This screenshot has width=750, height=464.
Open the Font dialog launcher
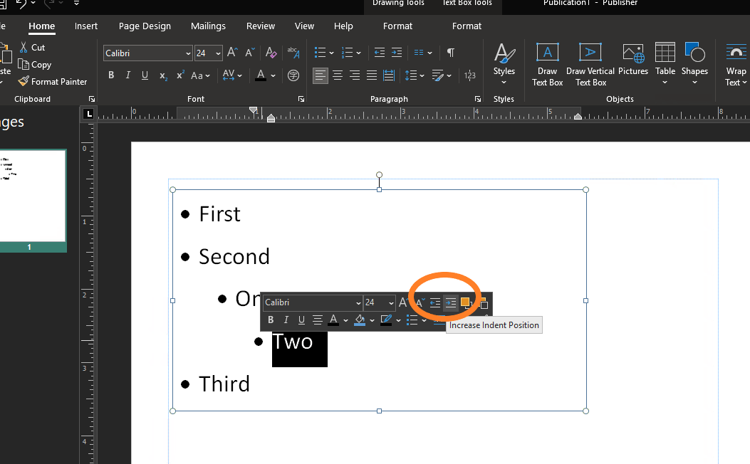click(x=301, y=99)
